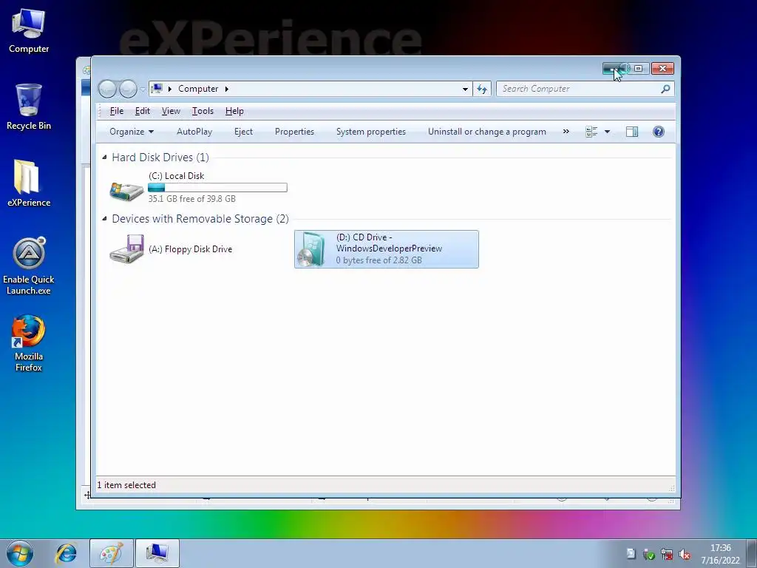Image resolution: width=757 pixels, height=568 pixels.
Task: Click the search magnifier icon
Action: point(665,89)
